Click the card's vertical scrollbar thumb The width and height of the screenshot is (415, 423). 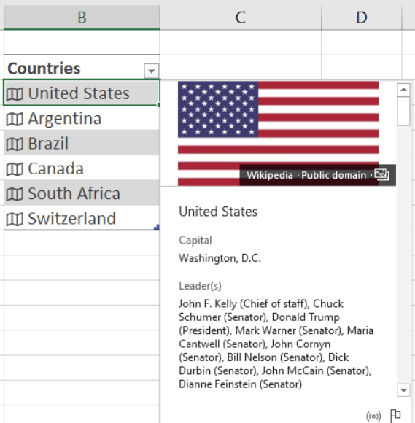pos(403,111)
